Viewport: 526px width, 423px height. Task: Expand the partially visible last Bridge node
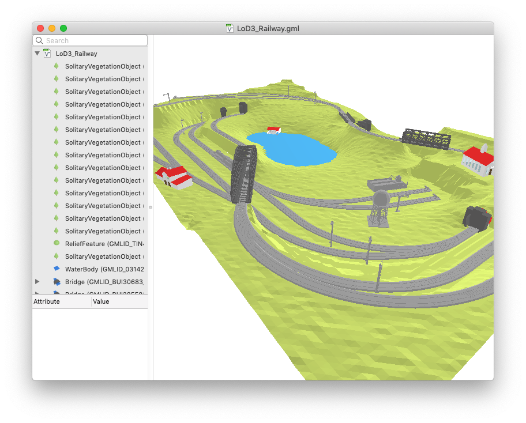tap(37, 293)
